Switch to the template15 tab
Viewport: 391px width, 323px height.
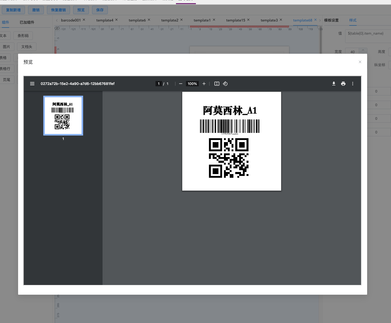235,20
